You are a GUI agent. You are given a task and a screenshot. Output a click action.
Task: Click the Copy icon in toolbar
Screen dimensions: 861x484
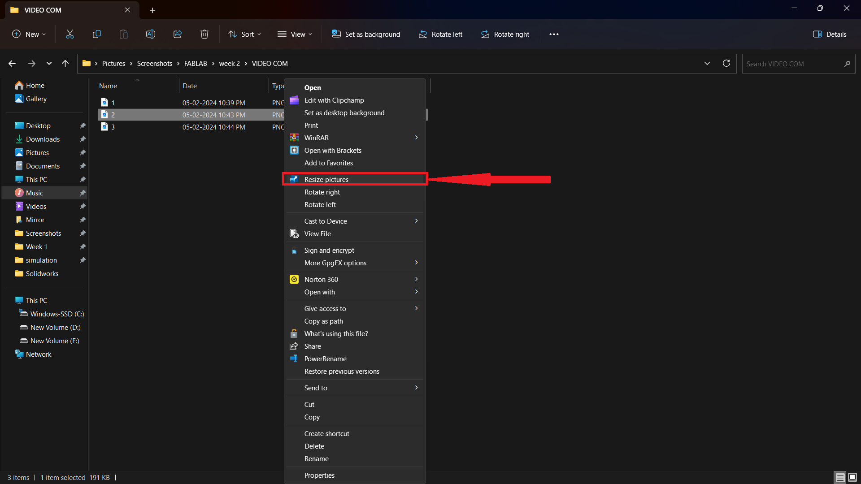tap(97, 34)
